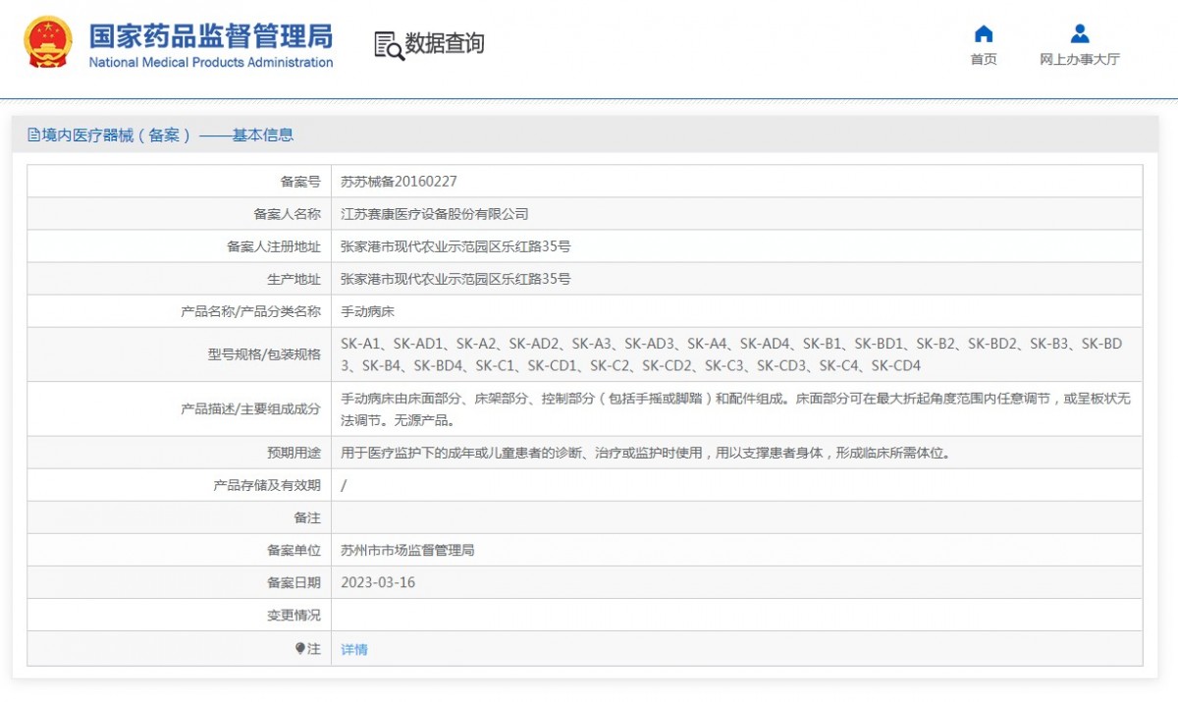Select 江苏赛康医疗设备股份有限公司 company name
The width and height of the screenshot is (1178, 702).
click(435, 214)
